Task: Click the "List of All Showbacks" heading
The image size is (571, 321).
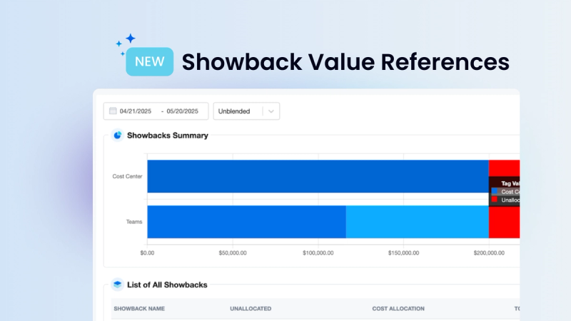Action: point(167,285)
